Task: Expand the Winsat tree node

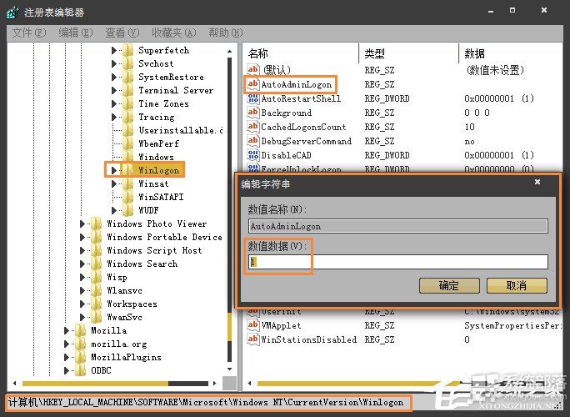Action: (x=114, y=183)
